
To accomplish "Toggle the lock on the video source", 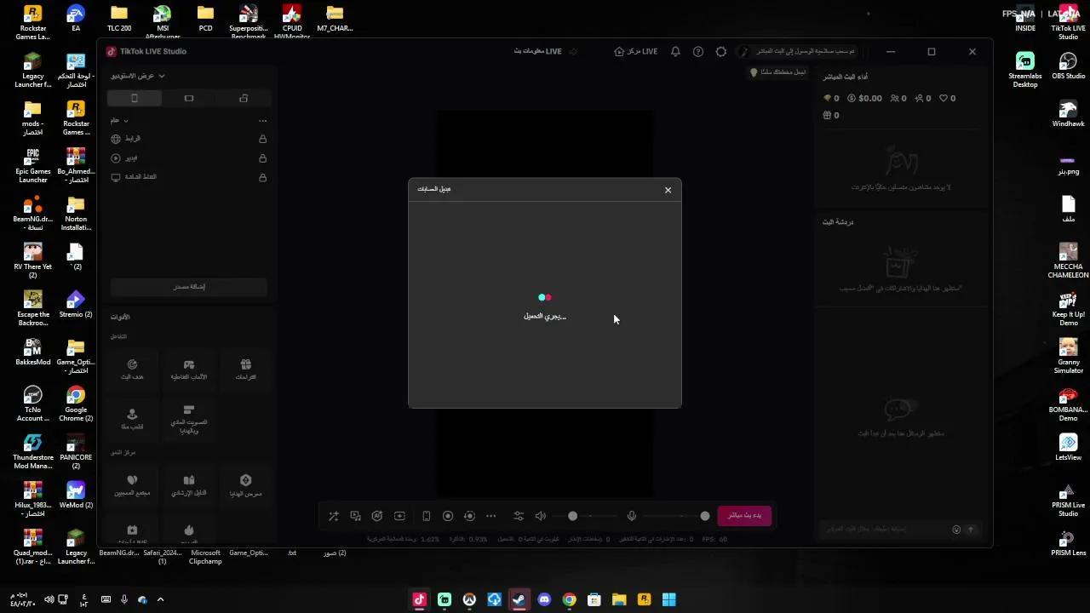I will [x=262, y=158].
